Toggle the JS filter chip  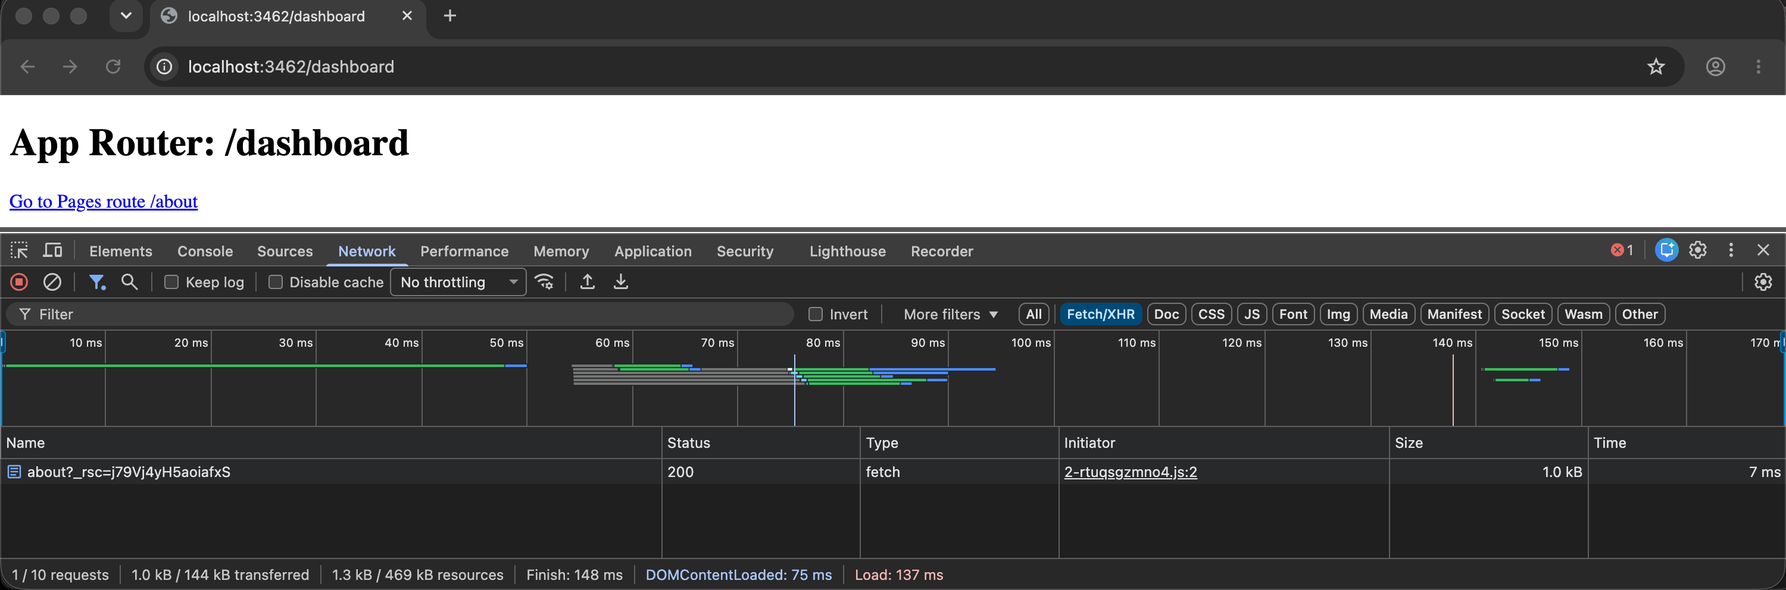(1251, 313)
